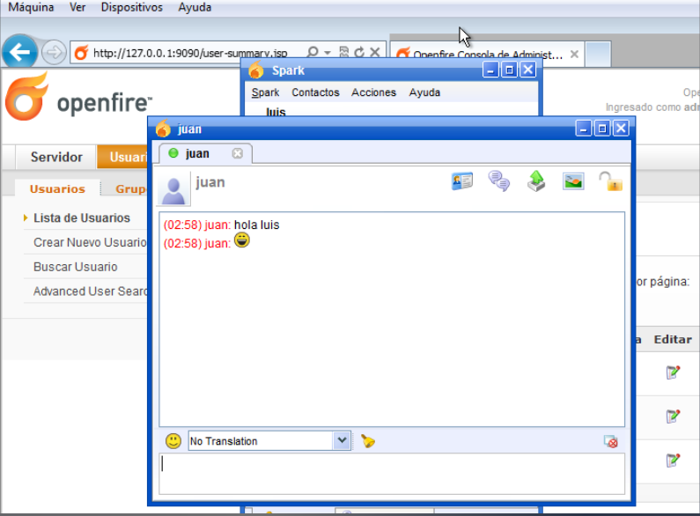Click the icon right of translation bar
The width and height of the screenshot is (700, 516).
click(x=610, y=441)
